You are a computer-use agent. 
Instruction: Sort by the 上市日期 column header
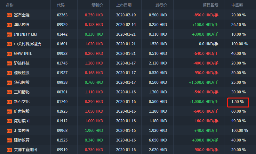(x=124, y=5)
